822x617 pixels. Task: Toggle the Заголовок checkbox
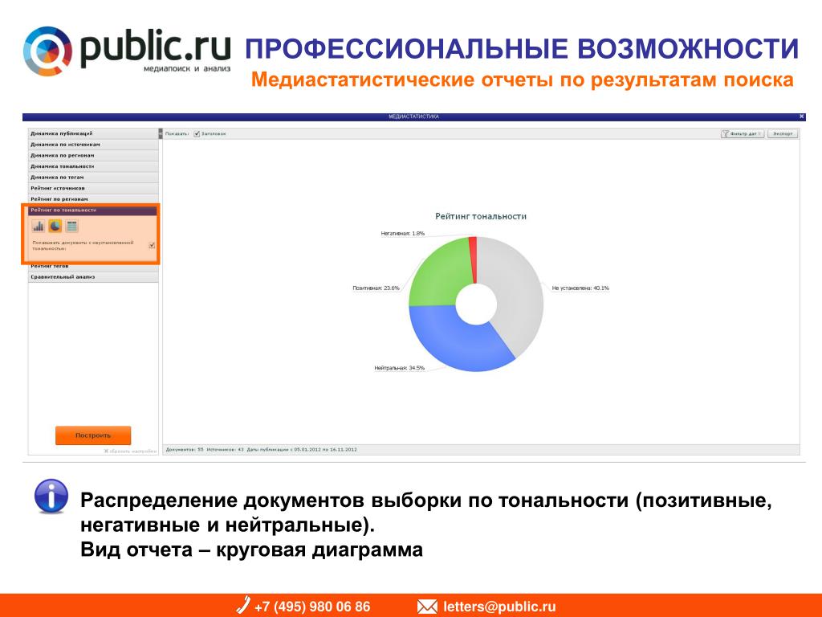pos(197,134)
